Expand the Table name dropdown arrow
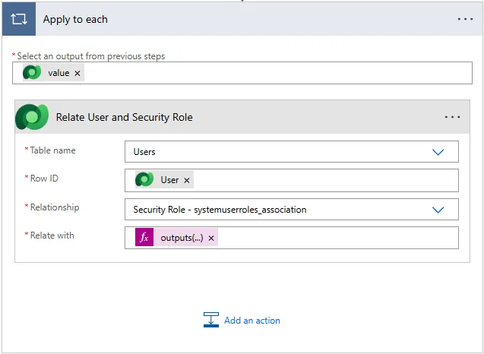This screenshot has width=484, height=354. (x=438, y=152)
